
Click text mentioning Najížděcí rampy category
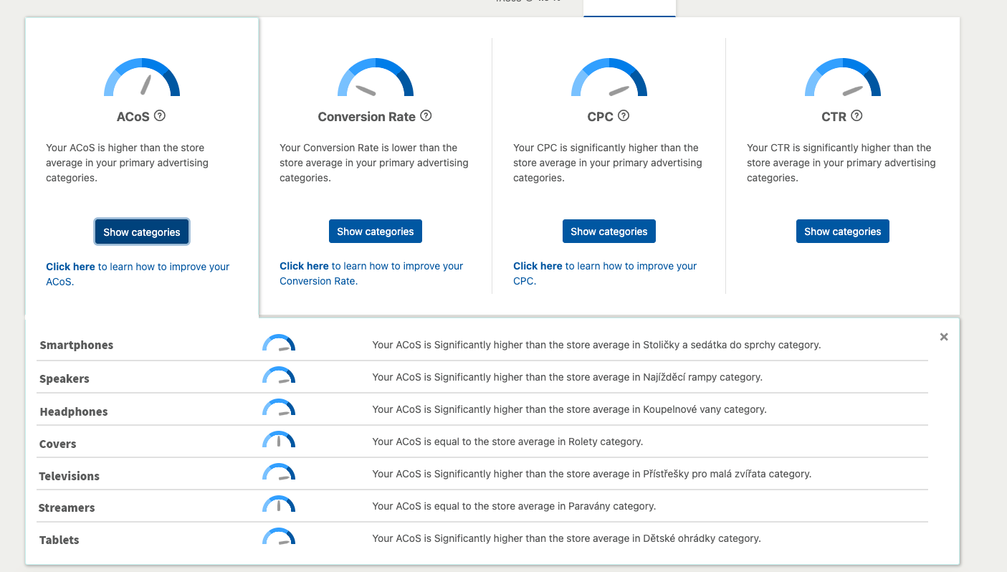click(567, 377)
